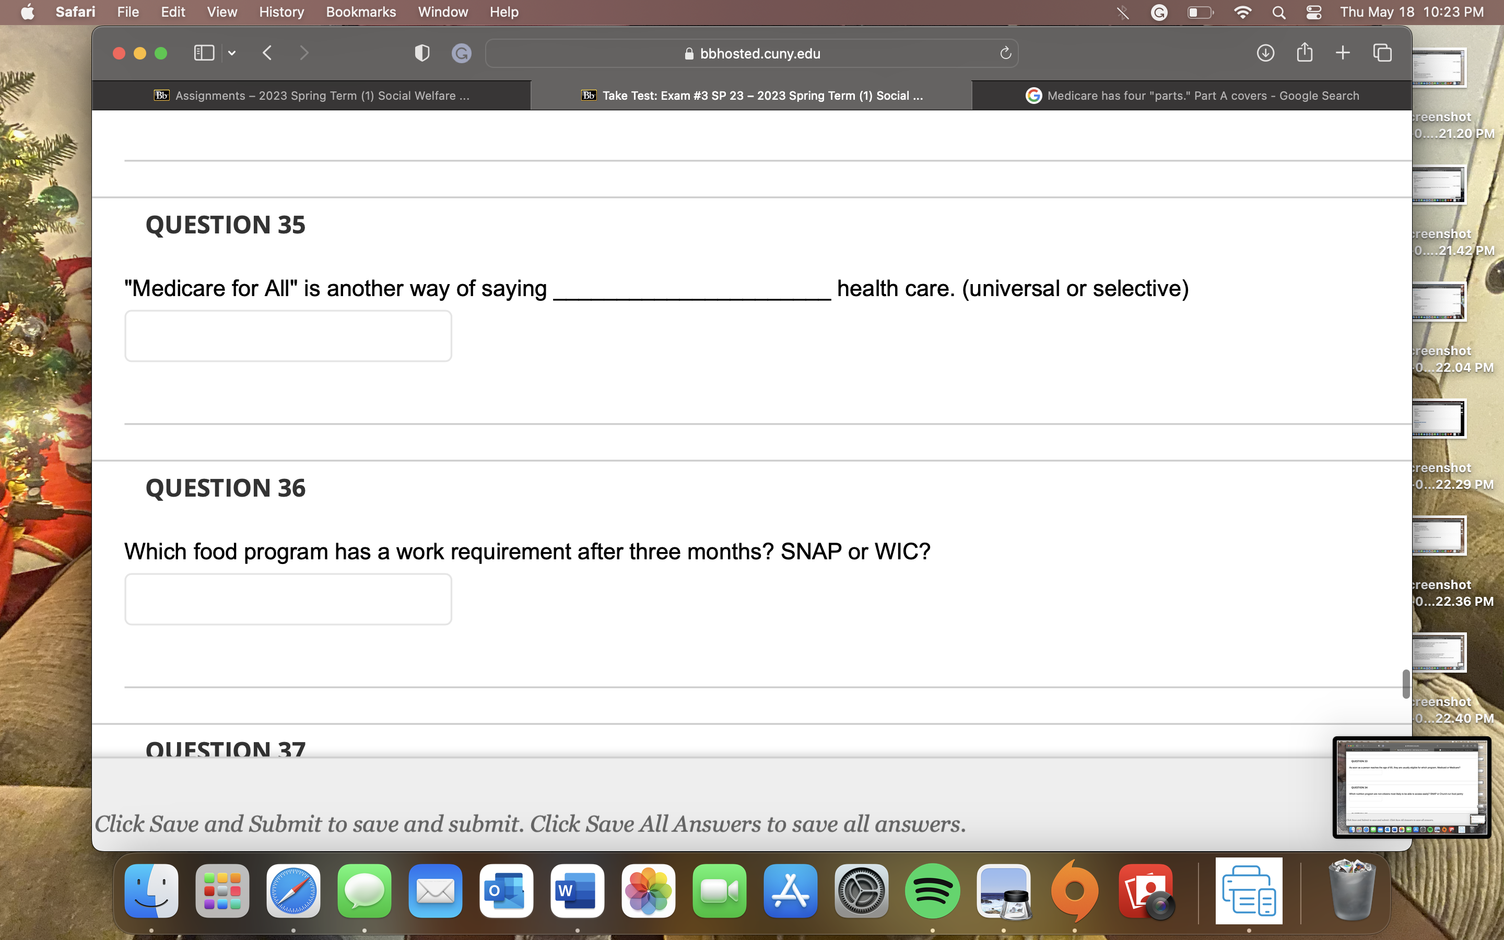Open Spotlight search in the menu bar
The height and width of the screenshot is (940, 1504).
click(1278, 12)
